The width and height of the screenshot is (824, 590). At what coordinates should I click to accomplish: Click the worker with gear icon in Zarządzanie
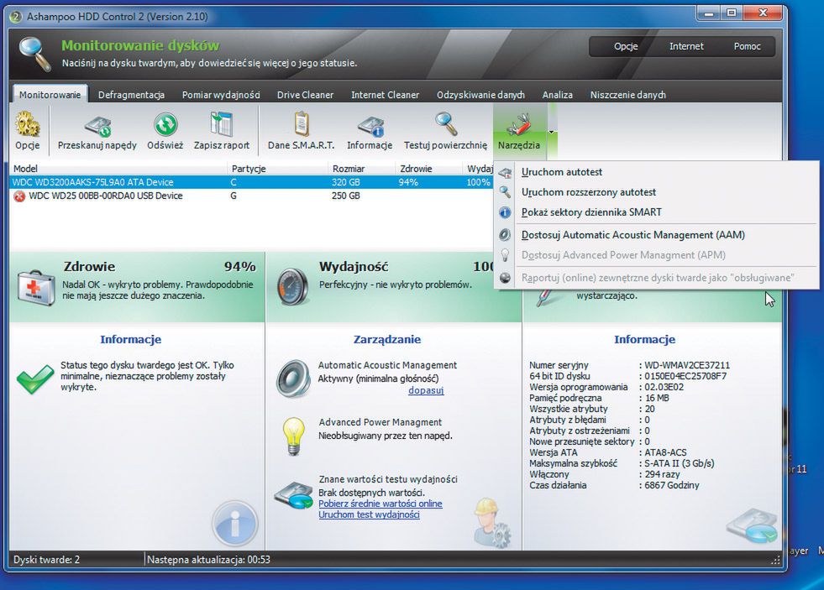[x=491, y=523]
